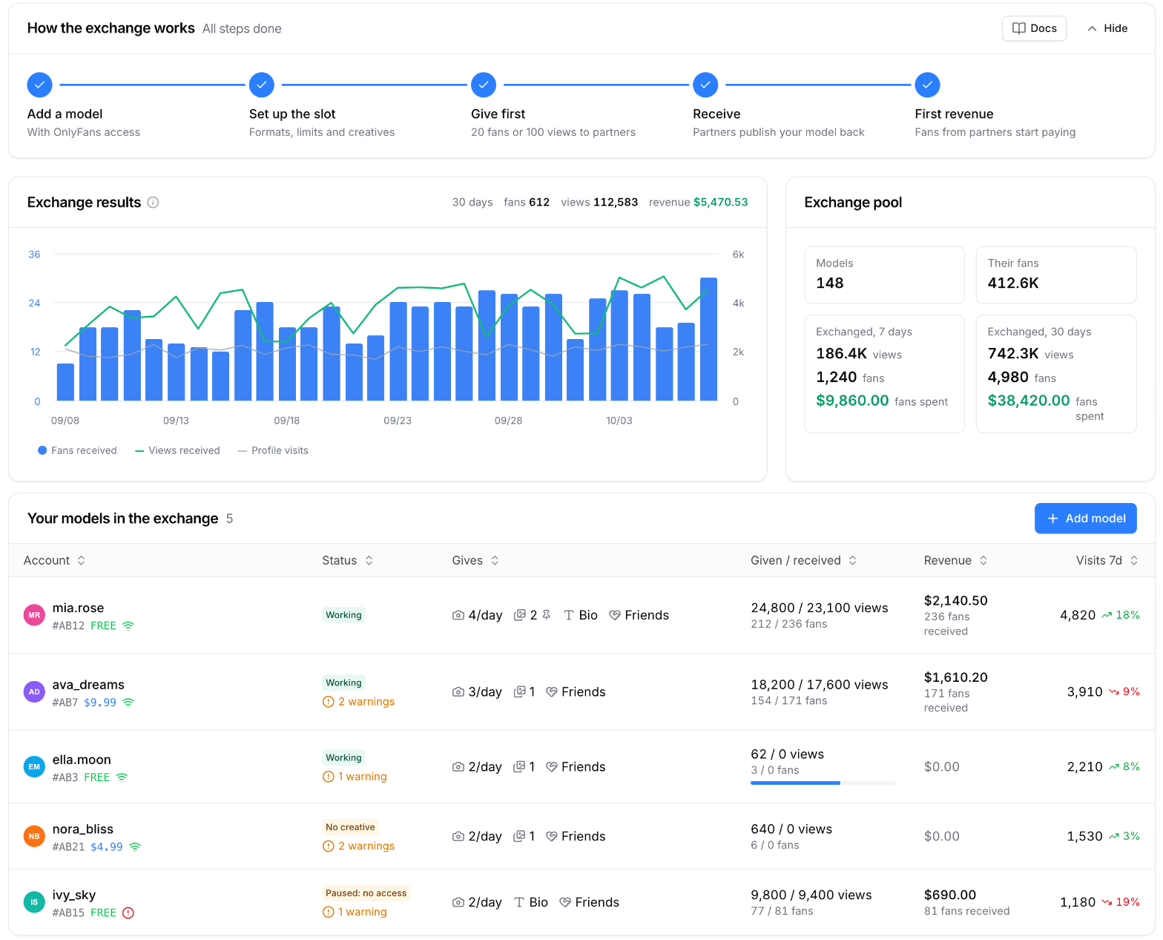Click the Add model button
This screenshot has width=1163, height=940.
pyautogui.click(x=1085, y=519)
